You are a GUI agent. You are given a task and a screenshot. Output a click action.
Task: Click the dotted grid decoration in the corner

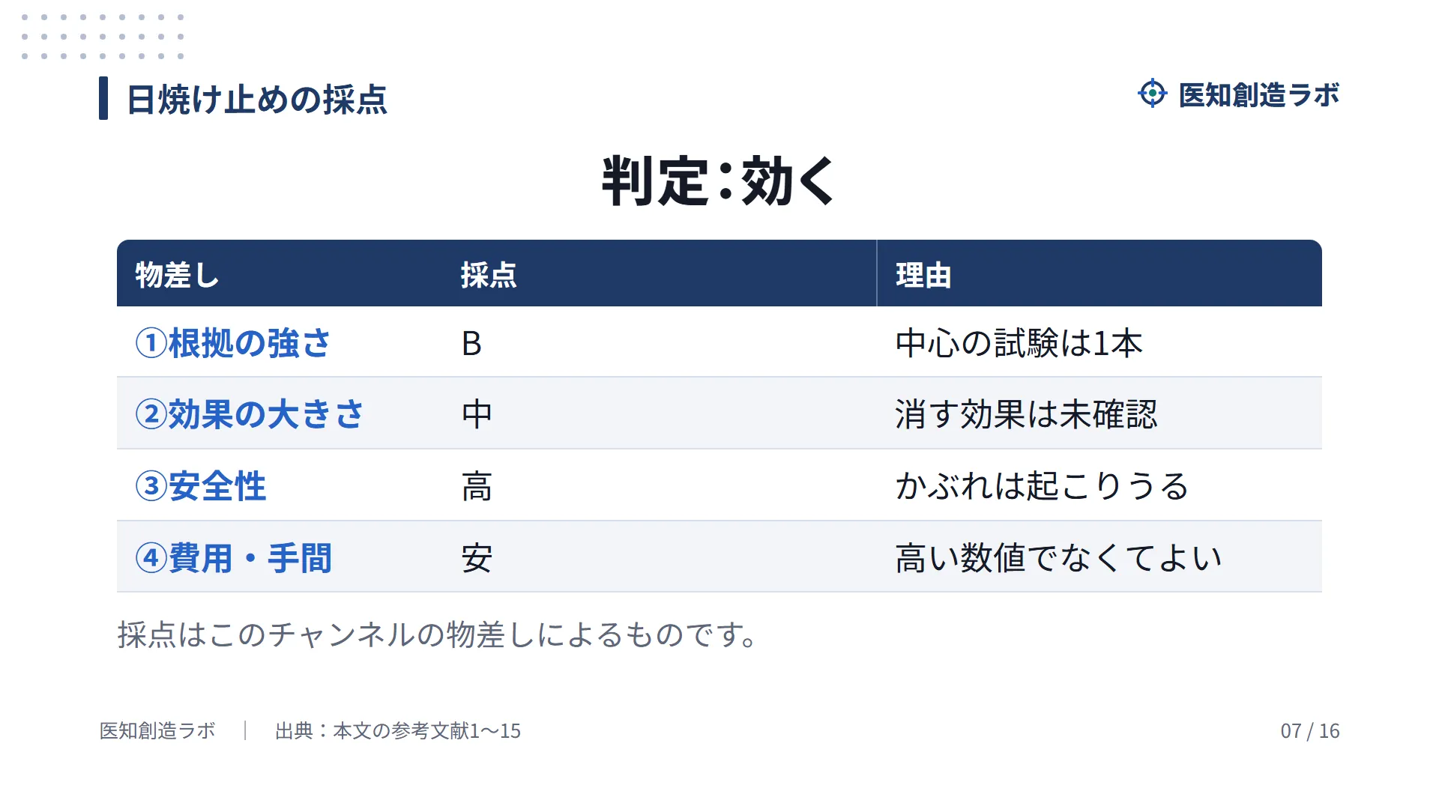[103, 36]
